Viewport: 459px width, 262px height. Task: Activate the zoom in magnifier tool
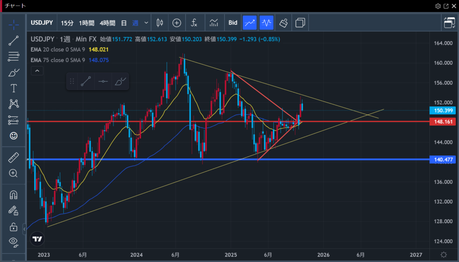(13, 173)
